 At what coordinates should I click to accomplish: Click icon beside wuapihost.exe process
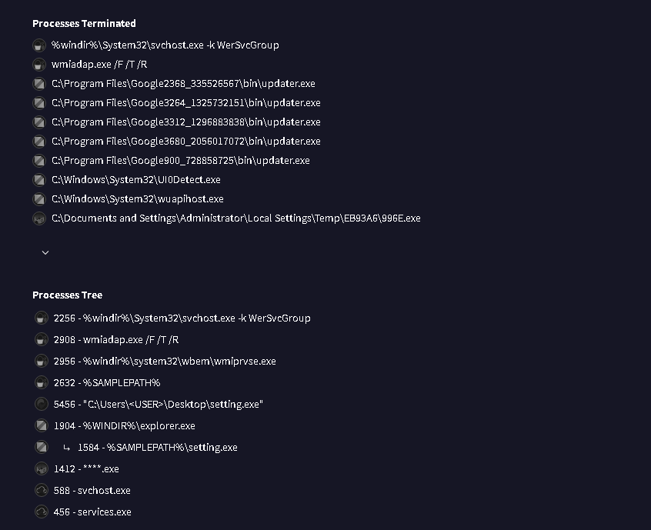tap(39, 199)
